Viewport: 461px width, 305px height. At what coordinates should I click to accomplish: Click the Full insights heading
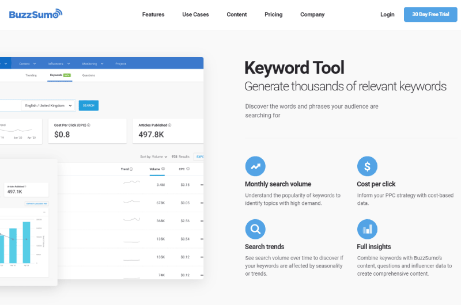tap(374, 246)
